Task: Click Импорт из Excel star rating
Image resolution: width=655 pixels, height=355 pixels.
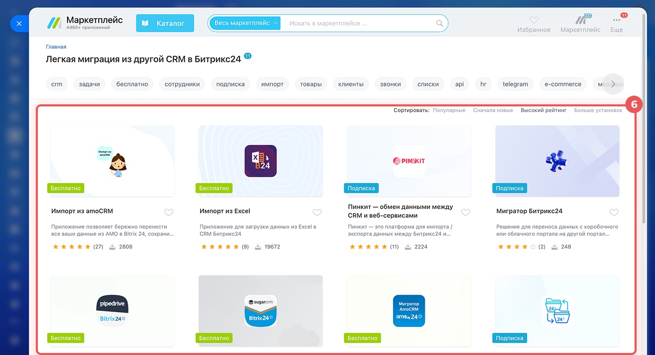Action: point(220,247)
